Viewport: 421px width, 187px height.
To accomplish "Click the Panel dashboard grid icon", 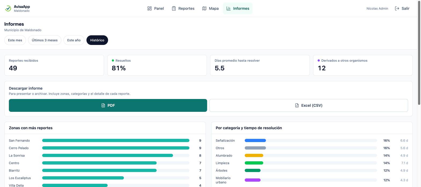I will coord(150,9).
